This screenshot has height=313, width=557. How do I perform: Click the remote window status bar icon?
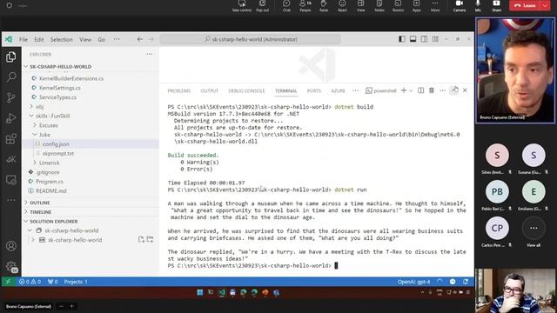point(8,282)
